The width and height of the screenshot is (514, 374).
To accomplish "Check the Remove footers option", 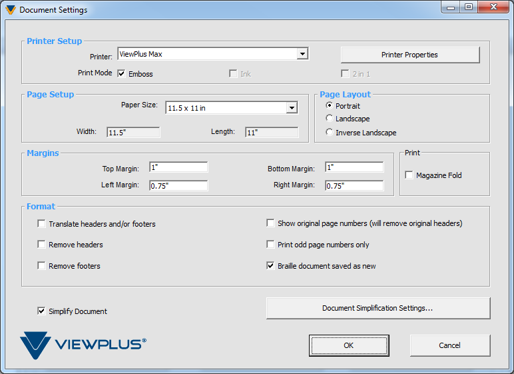I will [42, 266].
